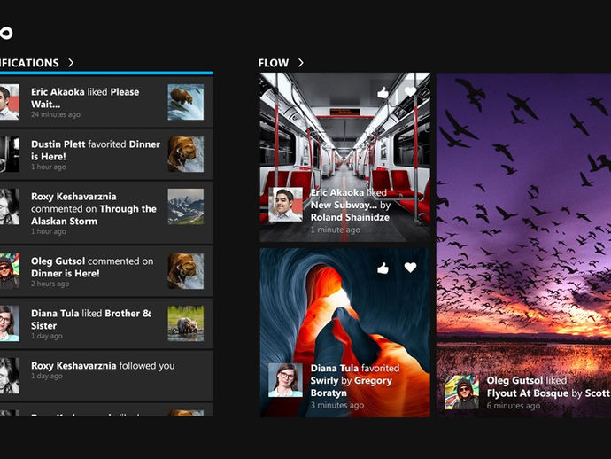Viewport: 611px width, 459px height.
Task: Open the subway train flow photo
Action: pyautogui.click(x=344, y=157)
